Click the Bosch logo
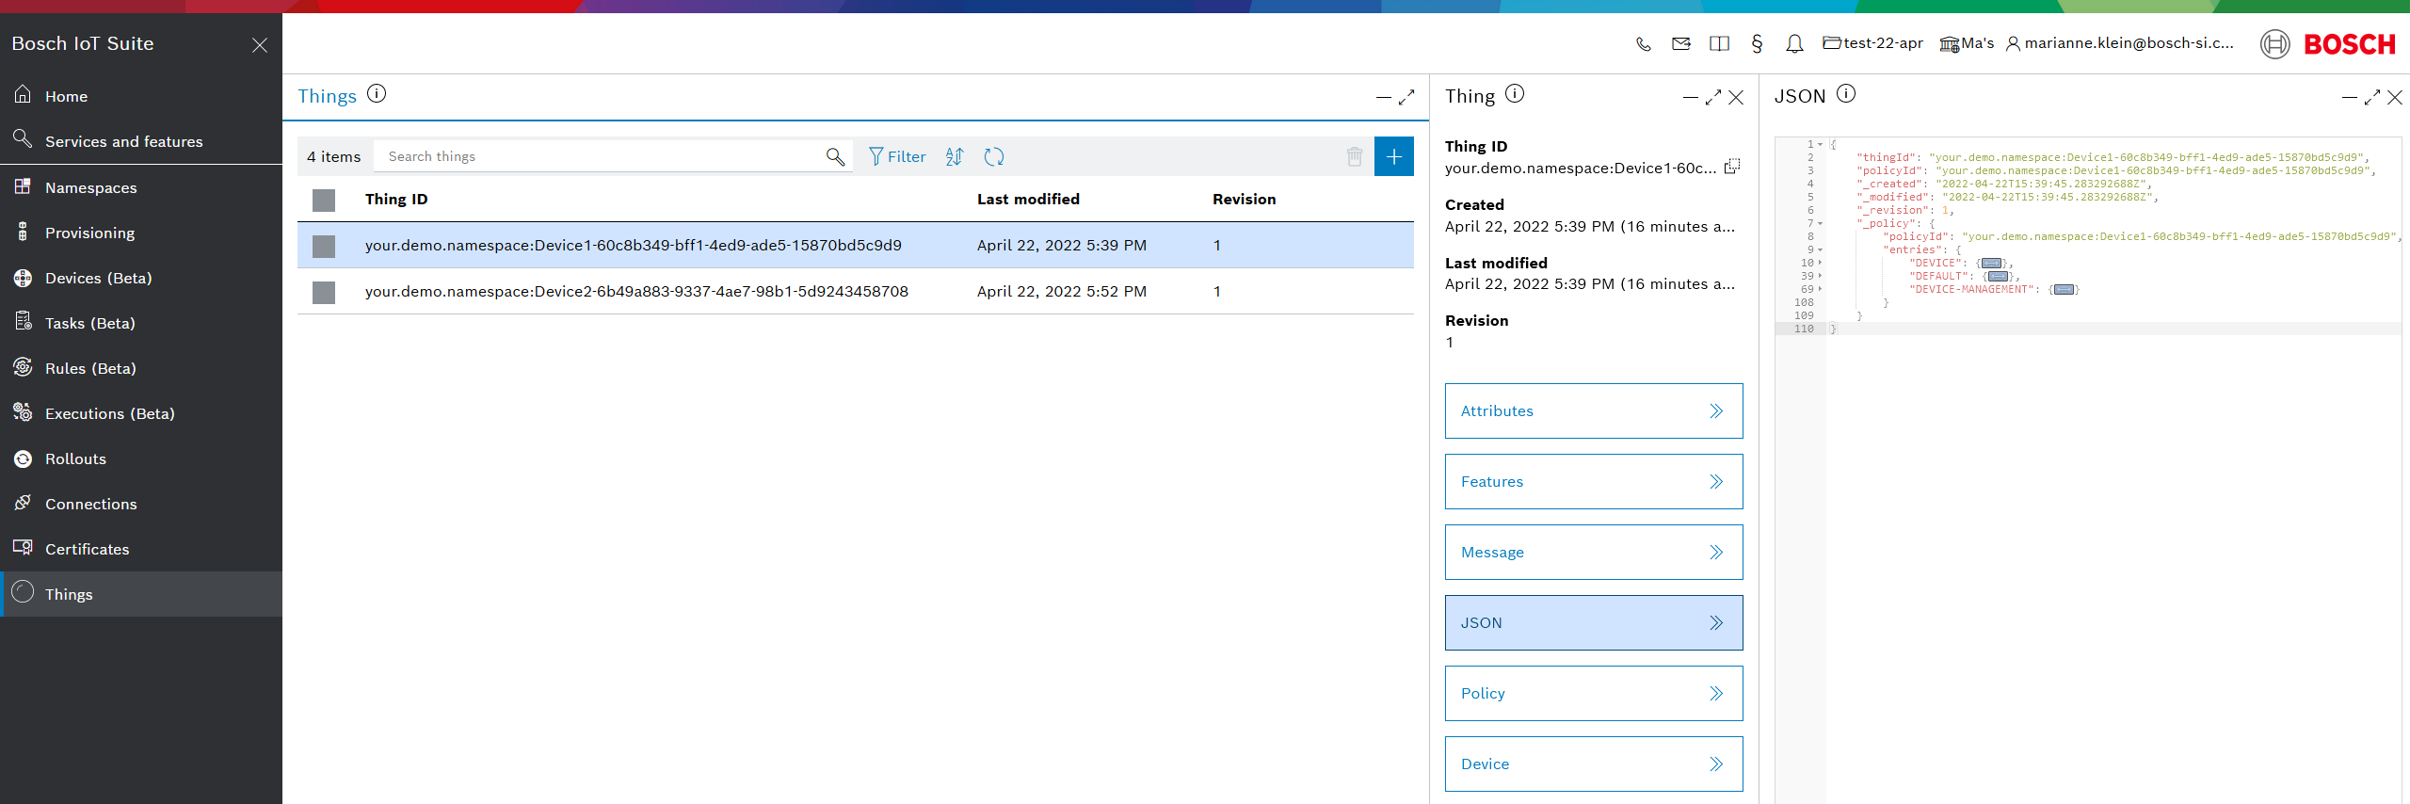Viewport: 2410px width, 804px height. (x=2328, y=44)
